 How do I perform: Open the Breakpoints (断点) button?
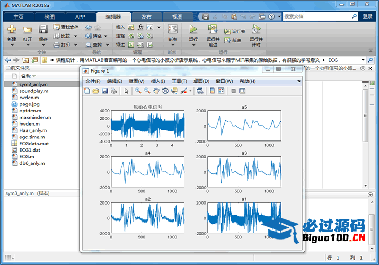173,32
